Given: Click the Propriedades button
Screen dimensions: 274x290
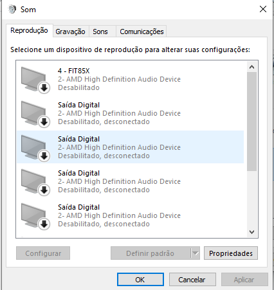Looking at the screenshot, I should [x=231, y=253].
